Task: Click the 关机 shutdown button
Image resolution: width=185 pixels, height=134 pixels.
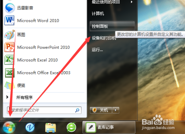Action: pos(101,110)
